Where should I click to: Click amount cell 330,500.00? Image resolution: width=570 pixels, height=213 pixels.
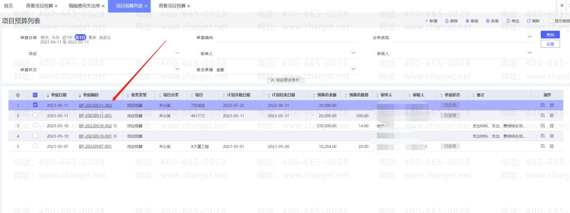tap(327, 126)
